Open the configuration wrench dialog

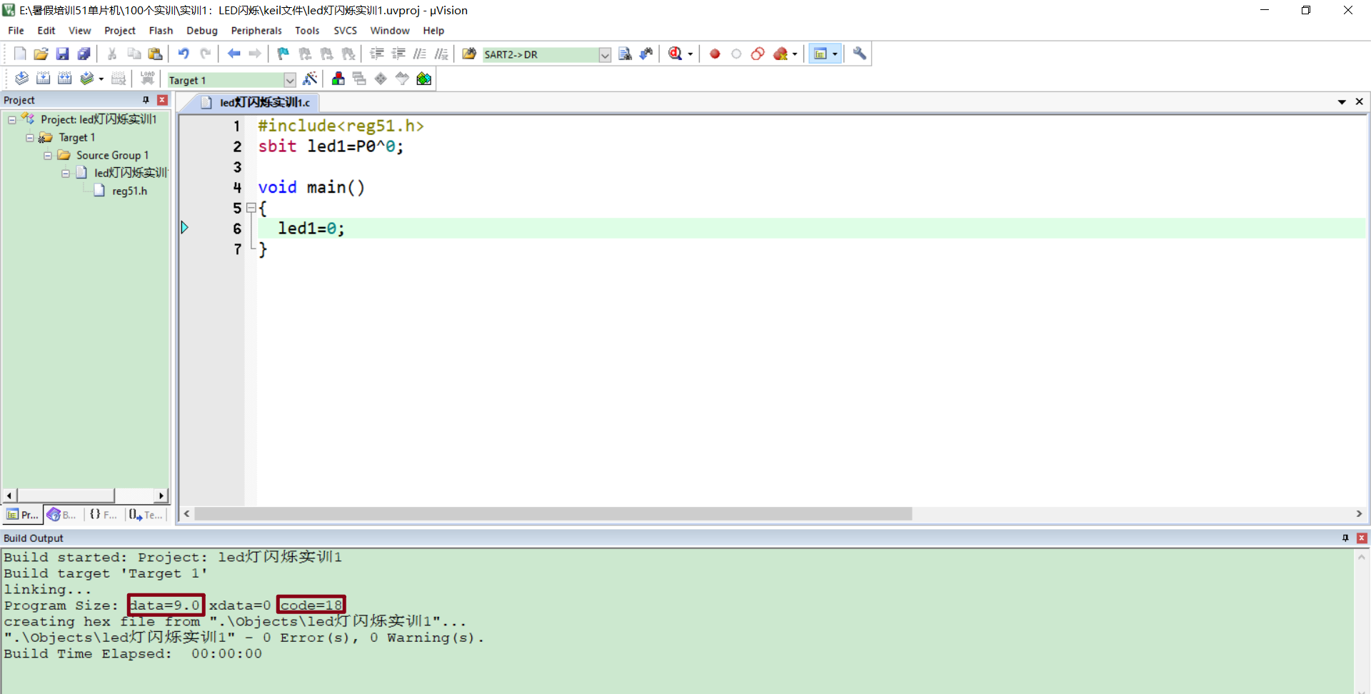859,54
